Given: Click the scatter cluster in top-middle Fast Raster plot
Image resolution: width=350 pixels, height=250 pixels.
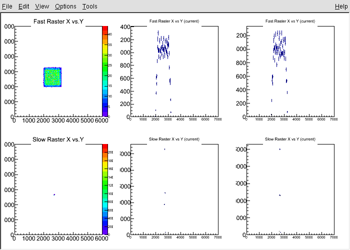Looking at the screenshot, I should 163,47.
